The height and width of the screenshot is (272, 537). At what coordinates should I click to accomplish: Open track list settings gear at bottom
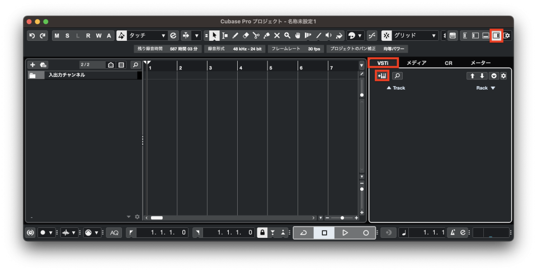pos(138,217)
